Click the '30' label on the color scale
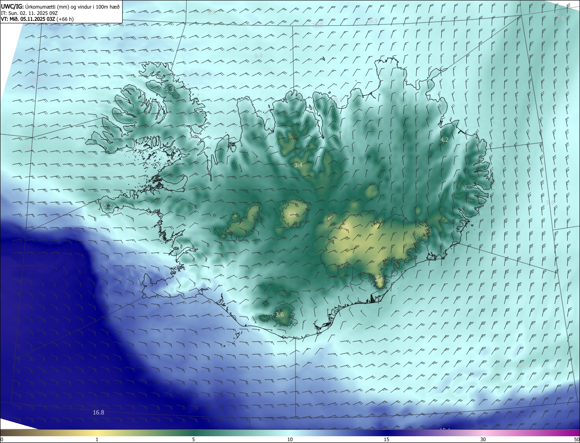The height and width of the screenshot is (443, 580). click(x=483, y=439)
